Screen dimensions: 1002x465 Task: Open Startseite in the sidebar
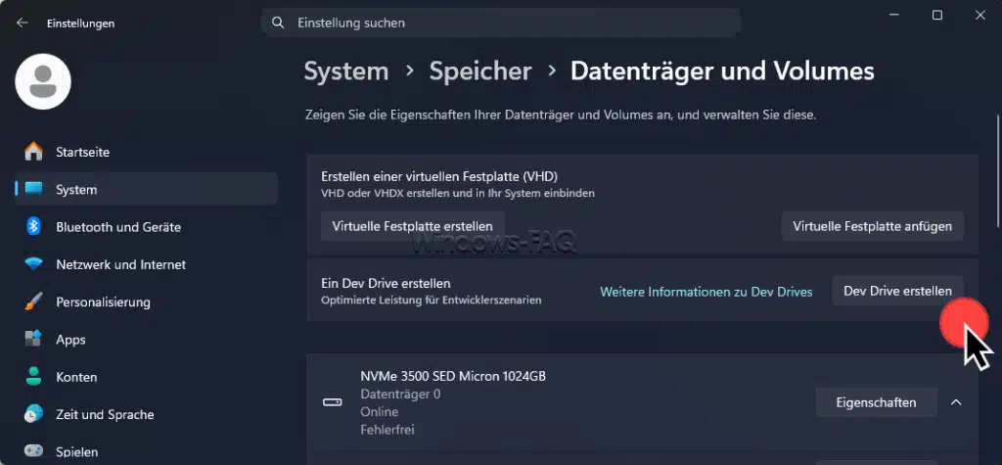146,152
